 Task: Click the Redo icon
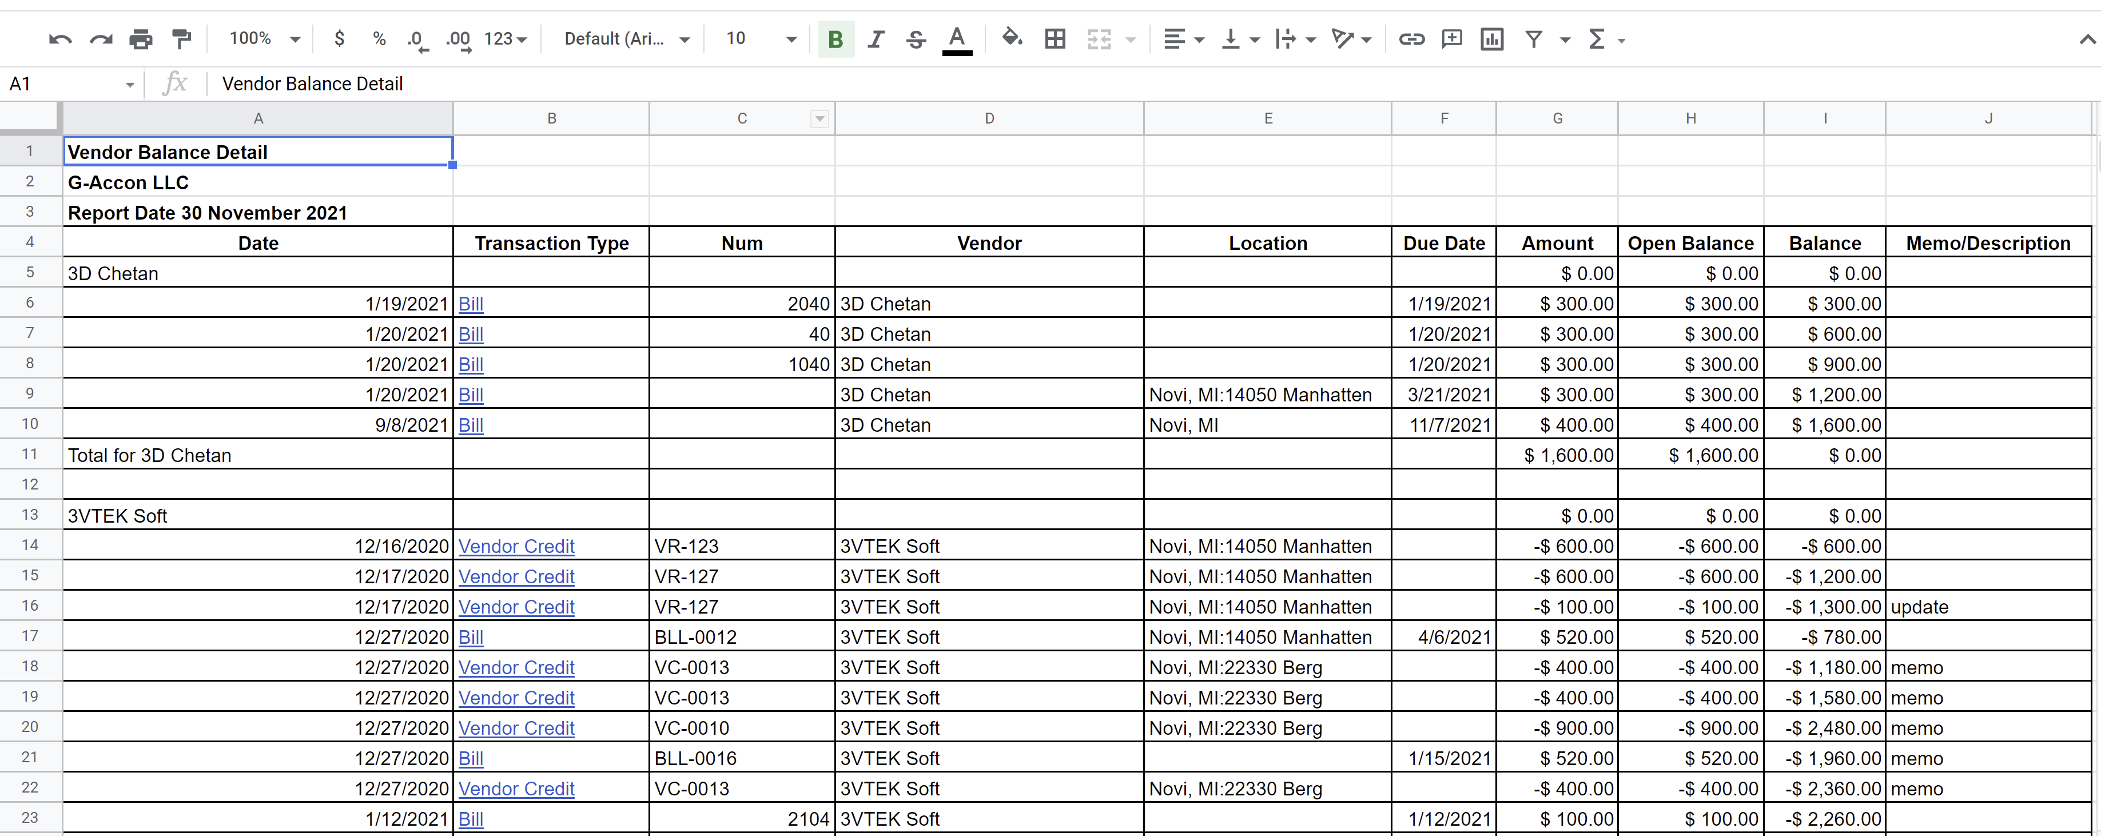tap(100, 39)
